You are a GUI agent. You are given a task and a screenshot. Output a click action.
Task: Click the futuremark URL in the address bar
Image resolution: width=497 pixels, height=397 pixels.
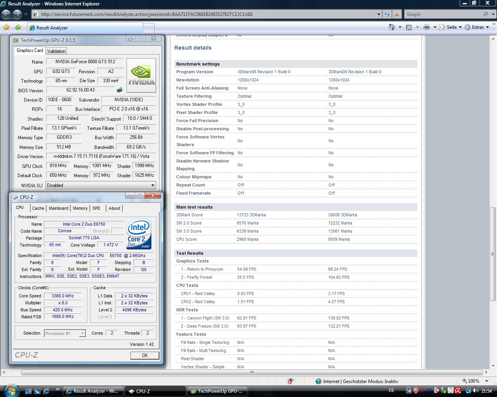point(147,14)
